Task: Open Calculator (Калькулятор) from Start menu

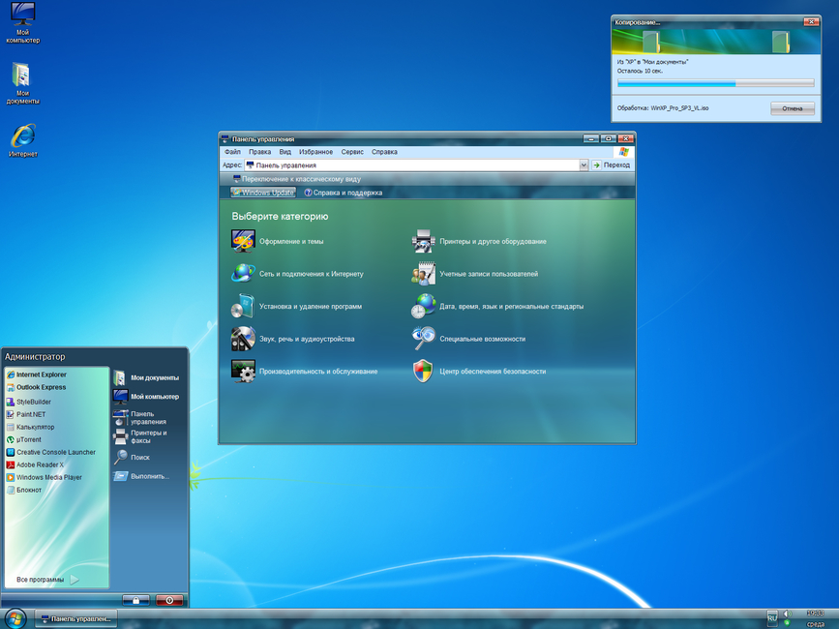Action: [31, 427]
